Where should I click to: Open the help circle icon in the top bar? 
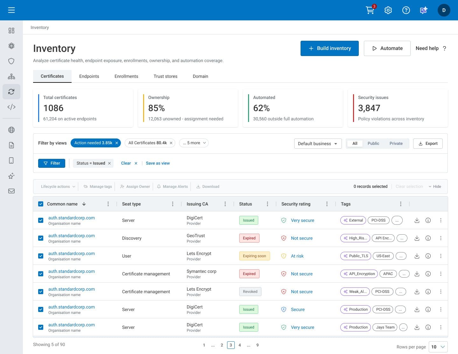406,10
